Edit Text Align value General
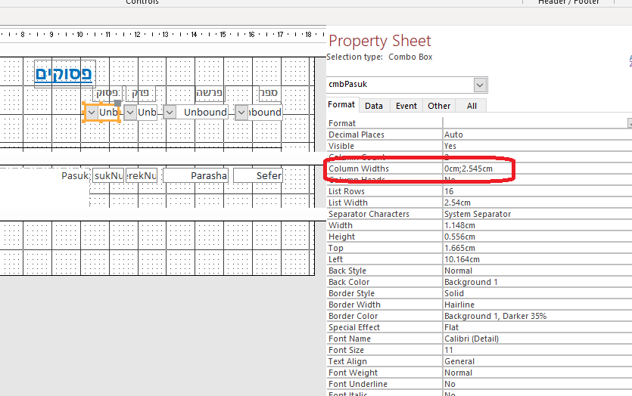 (537, 361)
